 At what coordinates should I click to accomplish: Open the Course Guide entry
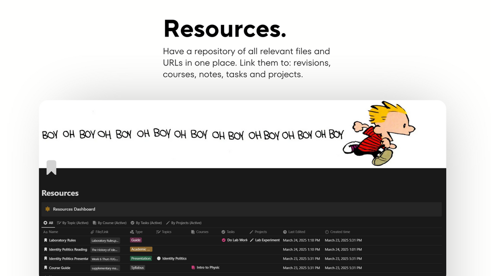tap(60, 268)
